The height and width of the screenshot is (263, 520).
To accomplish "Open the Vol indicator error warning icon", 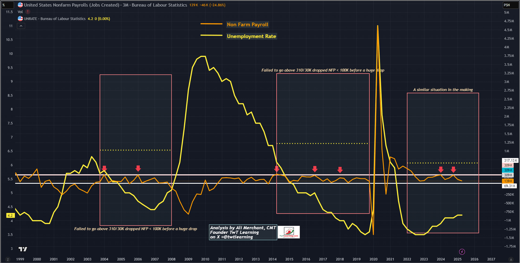I will tap(27, 12).
